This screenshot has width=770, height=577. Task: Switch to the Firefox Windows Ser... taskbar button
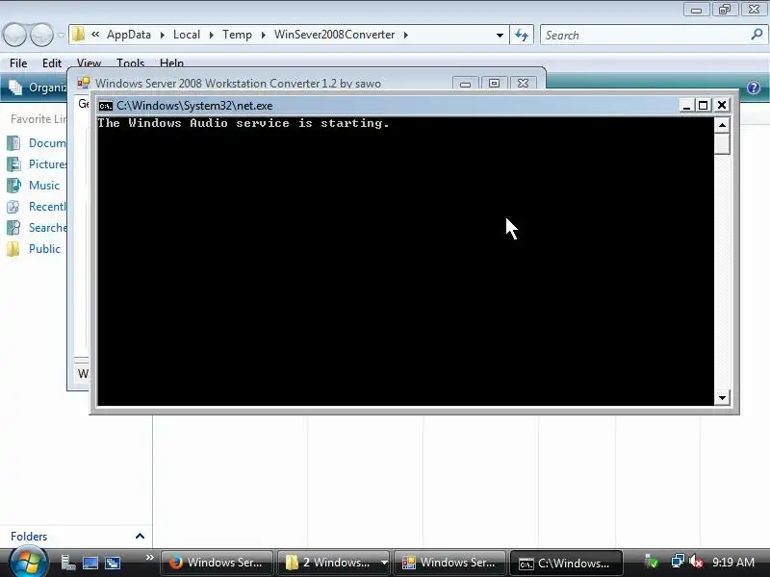pyautogui.click(x=217, y=563)
